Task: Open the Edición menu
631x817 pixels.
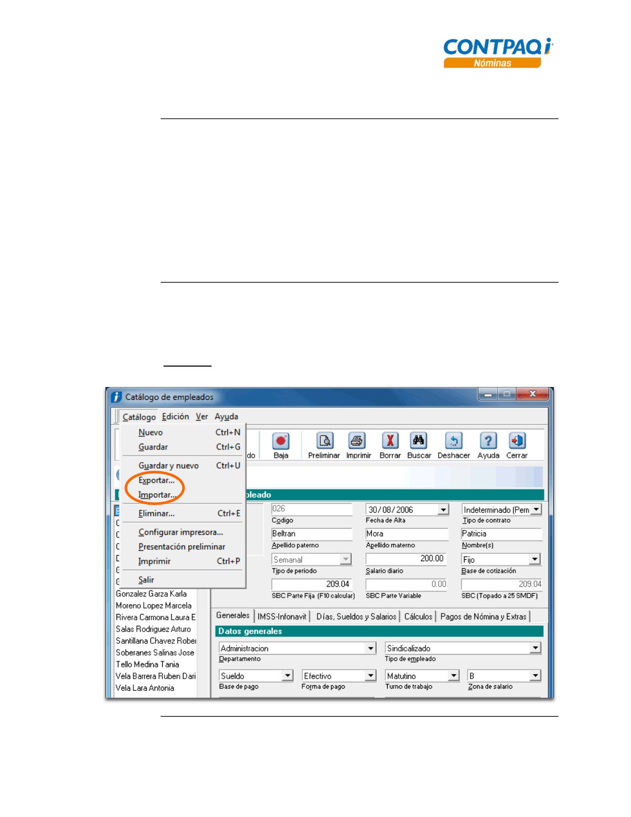Action: (x=175, y=417)
